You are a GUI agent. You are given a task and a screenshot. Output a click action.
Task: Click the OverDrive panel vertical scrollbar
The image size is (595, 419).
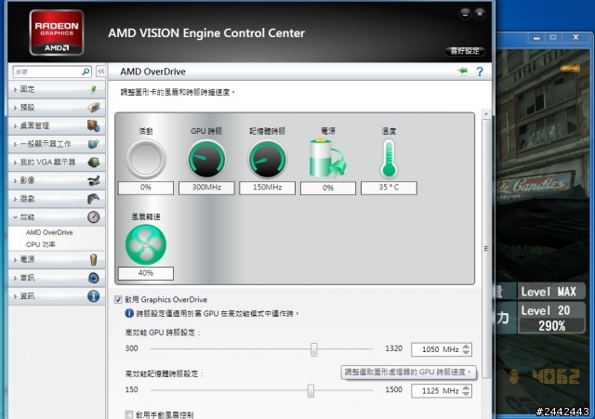(485, 248)
